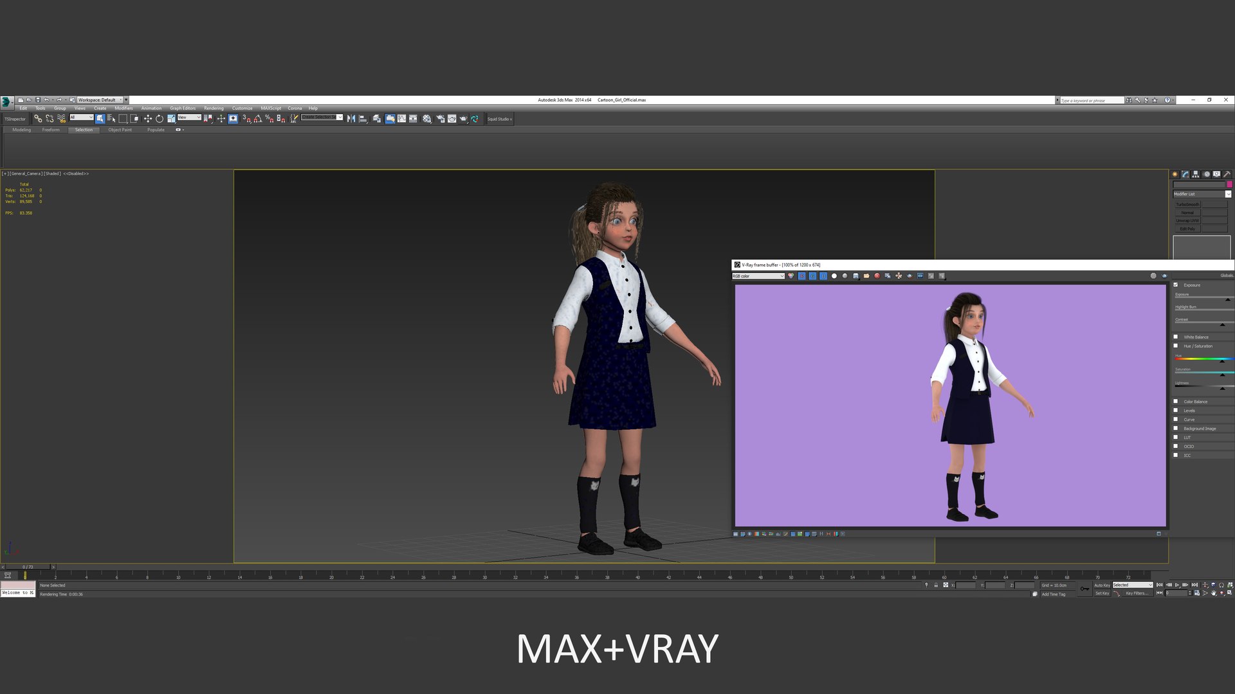The height and width of the screenshot is (694, 1235).
Task: Choose the Select Object tool
Action: pos(100,119)
